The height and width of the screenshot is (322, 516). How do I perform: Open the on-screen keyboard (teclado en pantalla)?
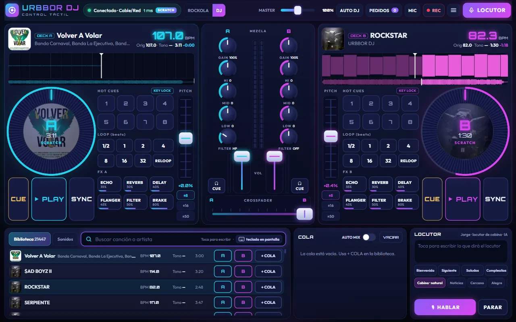(x=259, y=239)
